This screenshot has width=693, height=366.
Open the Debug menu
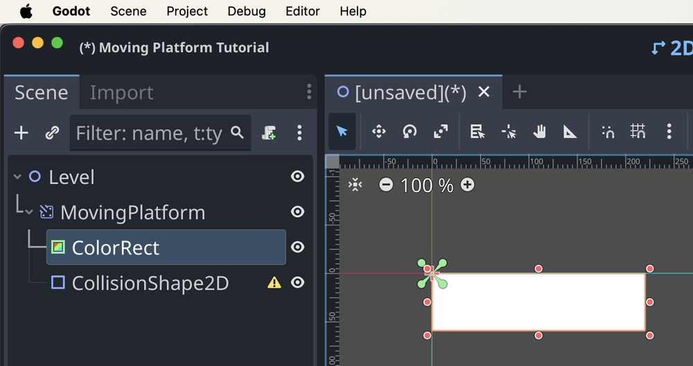(x=247, y=11)
